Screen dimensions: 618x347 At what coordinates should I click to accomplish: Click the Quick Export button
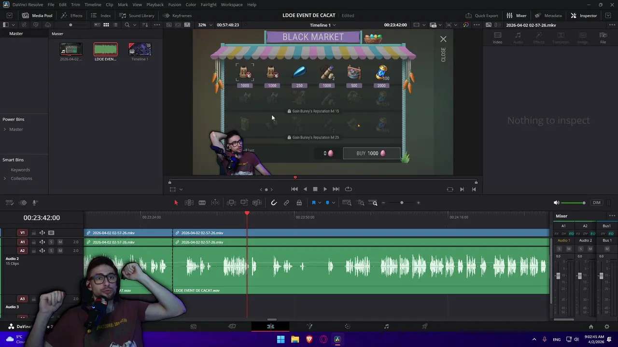coord(482,15)
